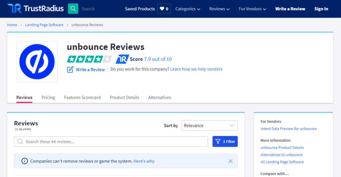Image resolution: width=341 pixels, height=177 pixels.
Task: Click the star rating graphic
Action: [x=89, y=59]
